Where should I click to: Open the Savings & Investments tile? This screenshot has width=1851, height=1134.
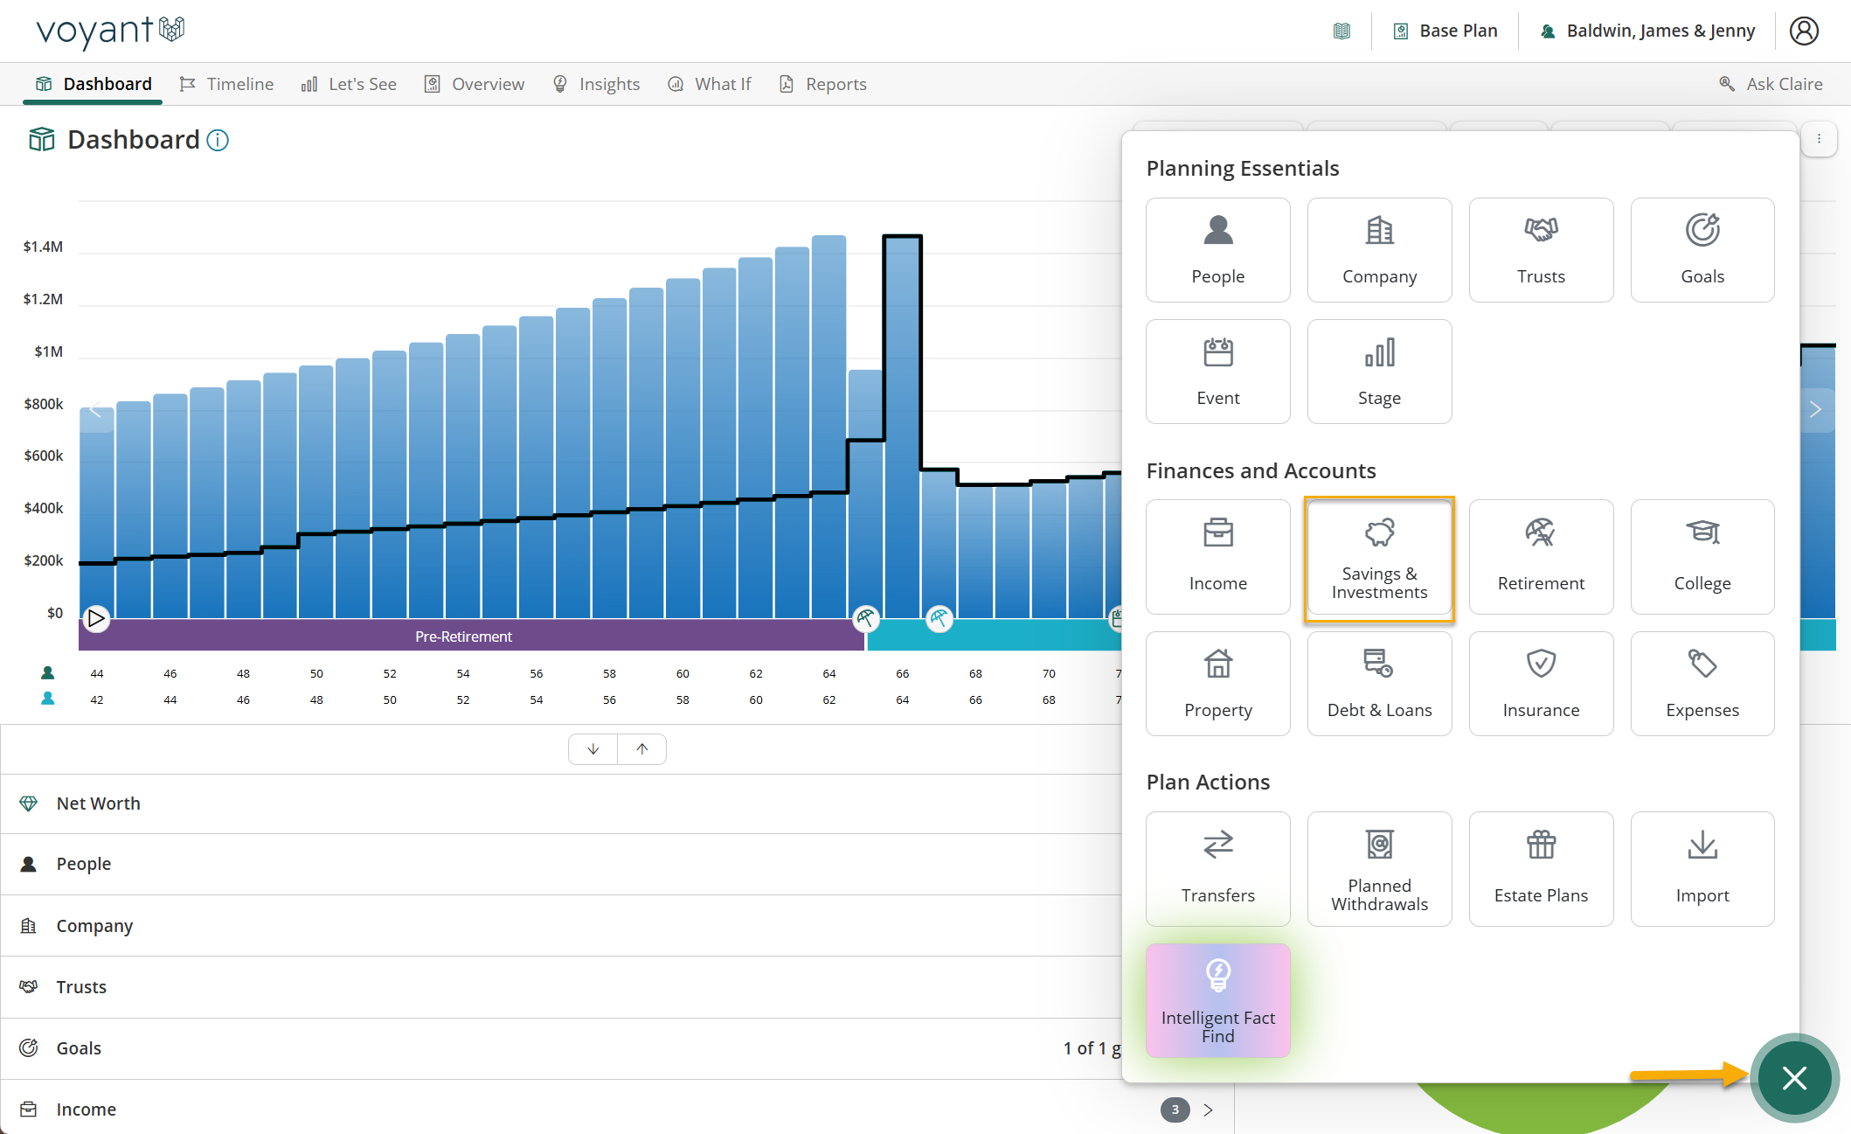1379,558
